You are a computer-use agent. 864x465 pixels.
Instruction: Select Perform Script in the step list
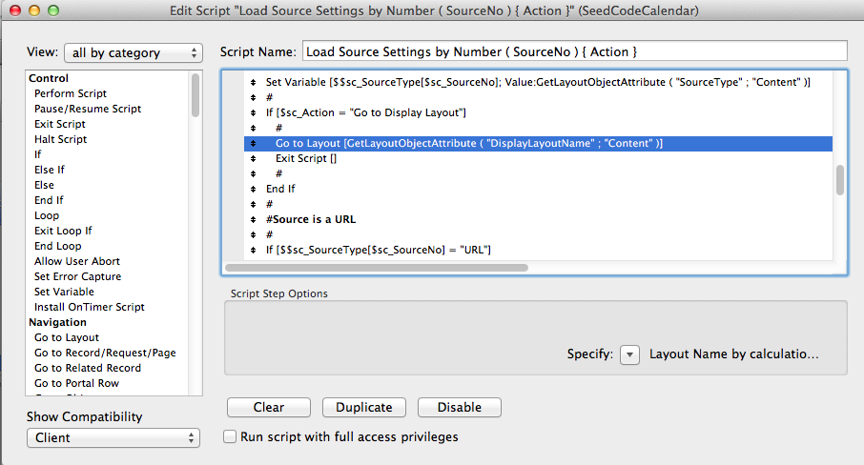click(x=71, y=93)
